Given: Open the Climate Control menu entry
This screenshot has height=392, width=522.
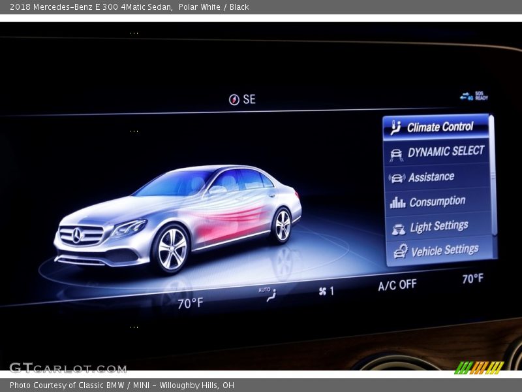Looking at the screenshot, I should (436, 127).
